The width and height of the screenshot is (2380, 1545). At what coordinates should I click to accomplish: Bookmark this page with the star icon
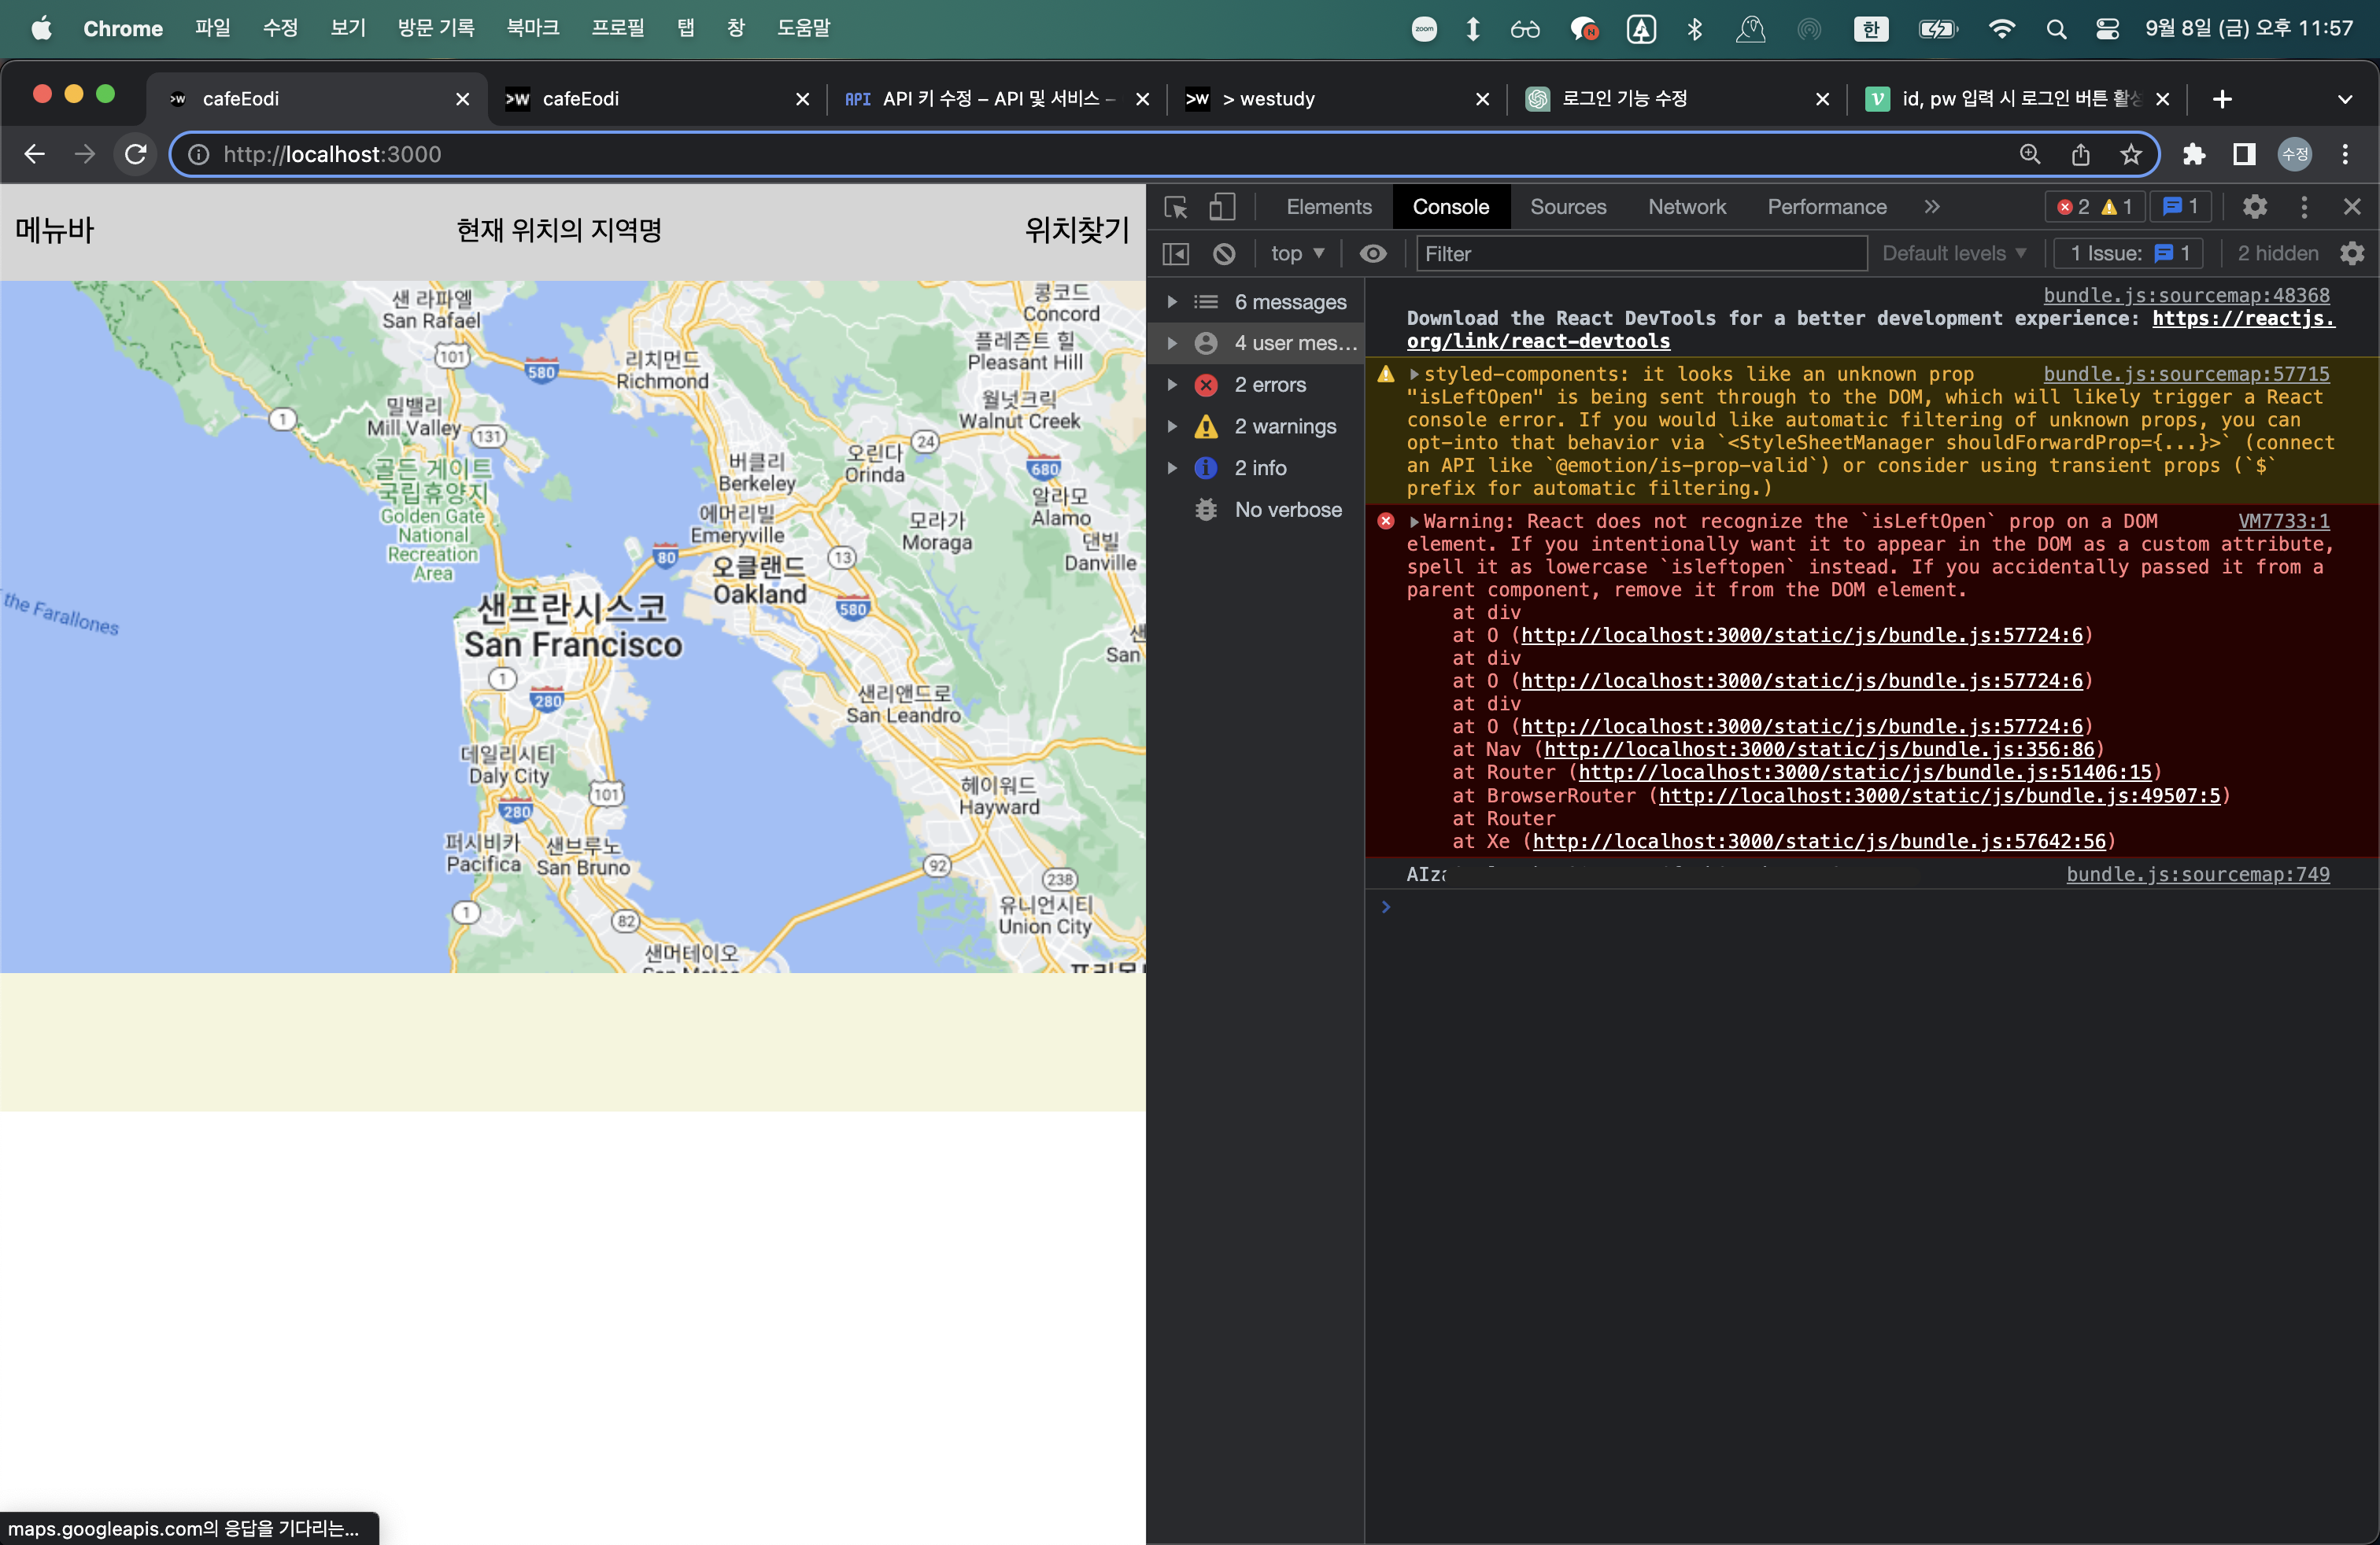point(2131,154)
